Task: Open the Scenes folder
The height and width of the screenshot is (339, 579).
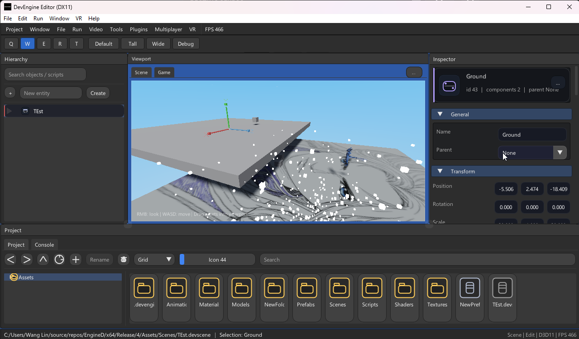Action: [340, 298]
